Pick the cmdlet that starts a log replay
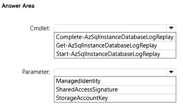Image resolution: width=183 pixels, height=111 pixels. pyautogui.click(x=115, y=54)
